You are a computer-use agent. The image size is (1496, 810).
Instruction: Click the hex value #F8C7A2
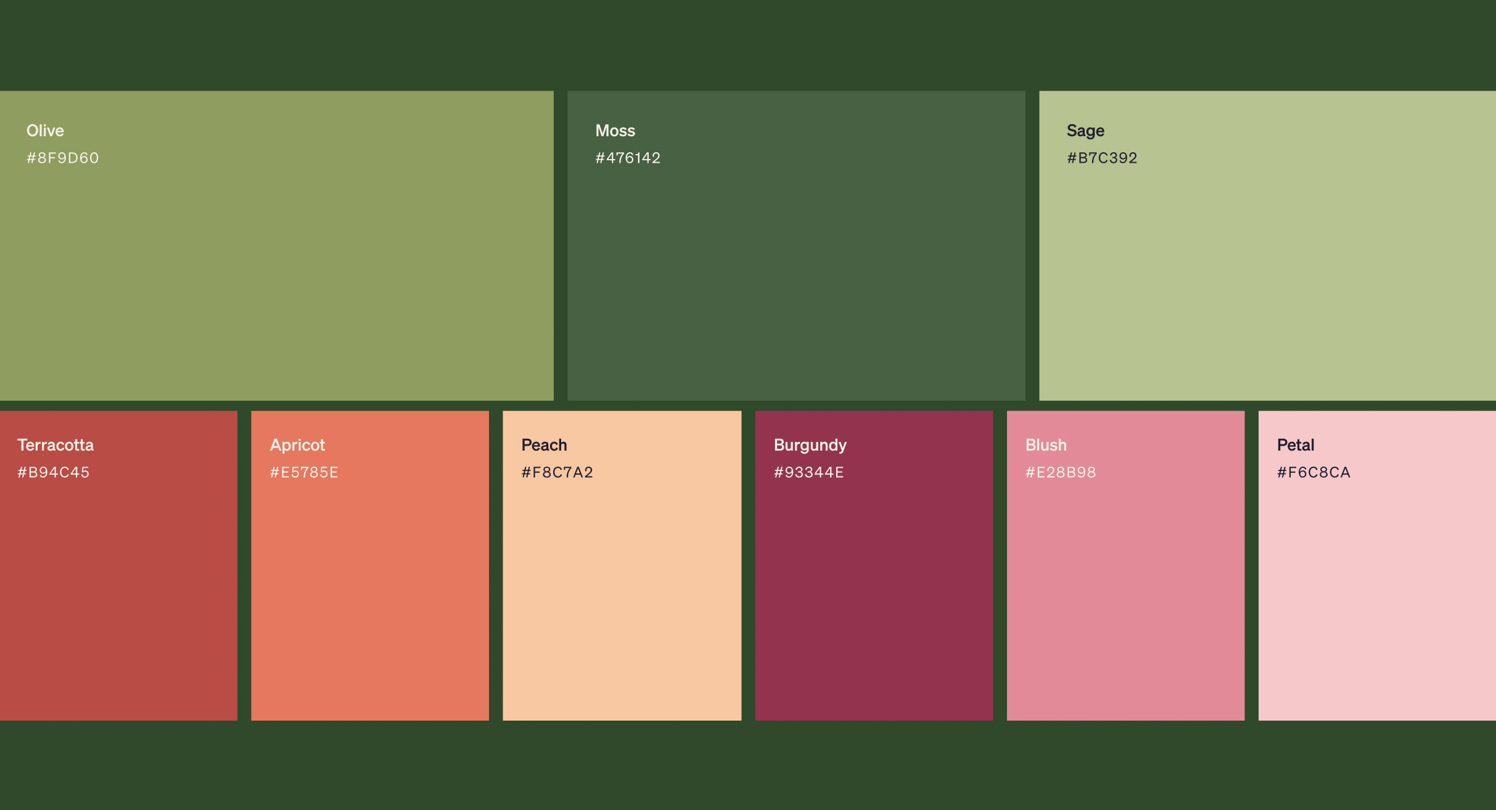click(x=557, y=472)
